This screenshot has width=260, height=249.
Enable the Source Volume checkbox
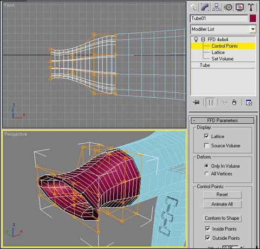(x=206, y=145)
